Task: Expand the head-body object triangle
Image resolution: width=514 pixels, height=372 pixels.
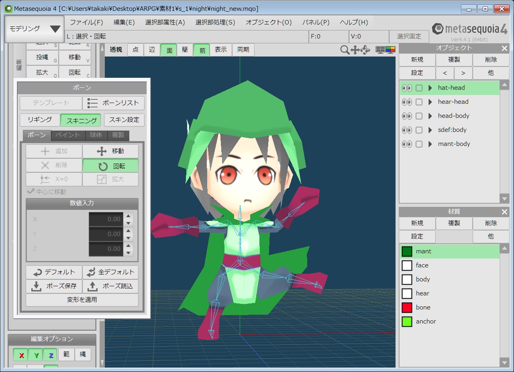Action: point(430,116)
